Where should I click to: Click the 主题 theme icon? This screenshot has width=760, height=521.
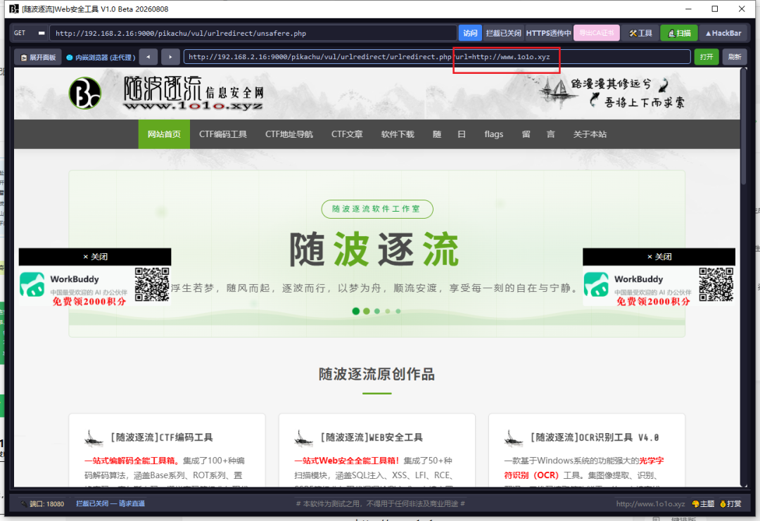(x=703, y=503)
